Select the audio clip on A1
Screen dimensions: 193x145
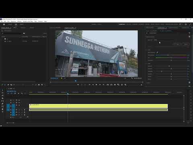[99, 110]
